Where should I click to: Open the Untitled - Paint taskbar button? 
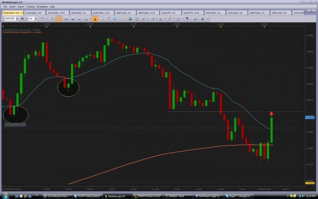coord(178,196)
